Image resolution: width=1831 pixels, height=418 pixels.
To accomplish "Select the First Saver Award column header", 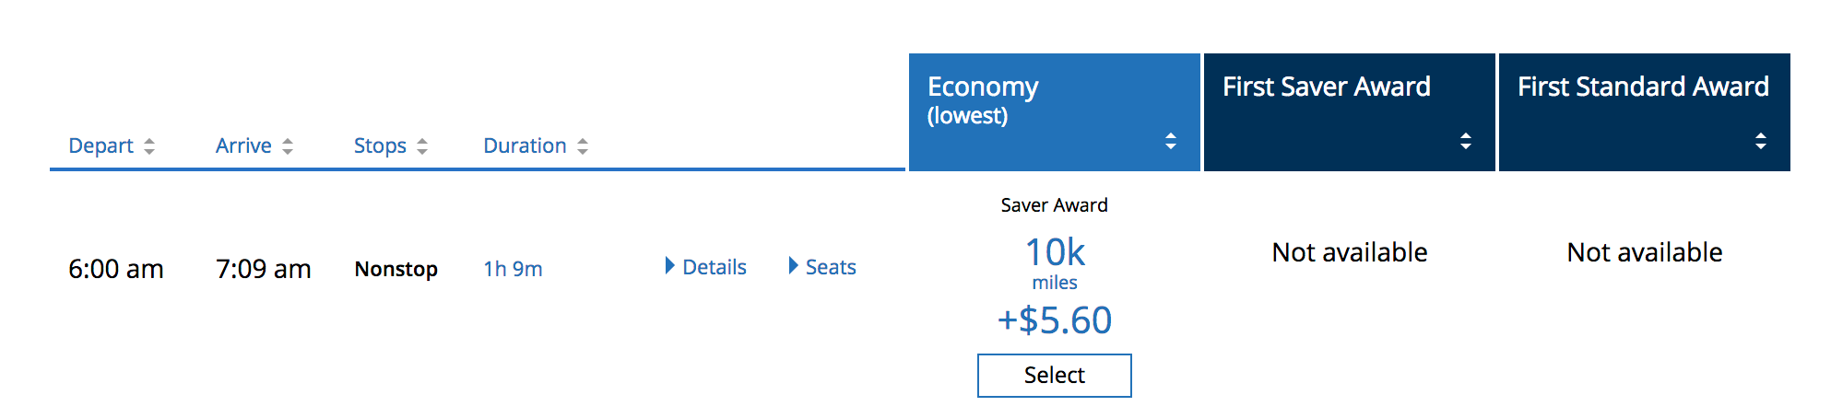I will point(1326,87).
